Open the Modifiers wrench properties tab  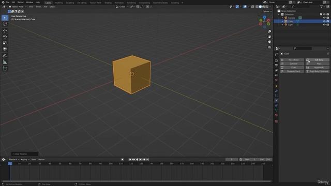(276, 91)
